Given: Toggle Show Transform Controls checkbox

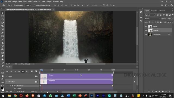Looking at the screenshot, I should [35, 5].
